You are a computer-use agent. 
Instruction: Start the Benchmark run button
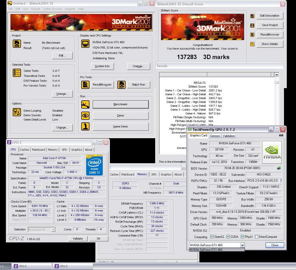(x=120, y=104)
